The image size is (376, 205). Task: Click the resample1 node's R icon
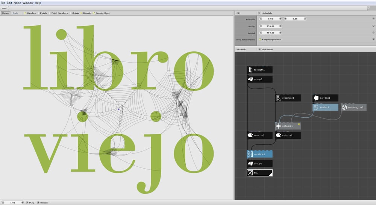(x=278, y=98)
